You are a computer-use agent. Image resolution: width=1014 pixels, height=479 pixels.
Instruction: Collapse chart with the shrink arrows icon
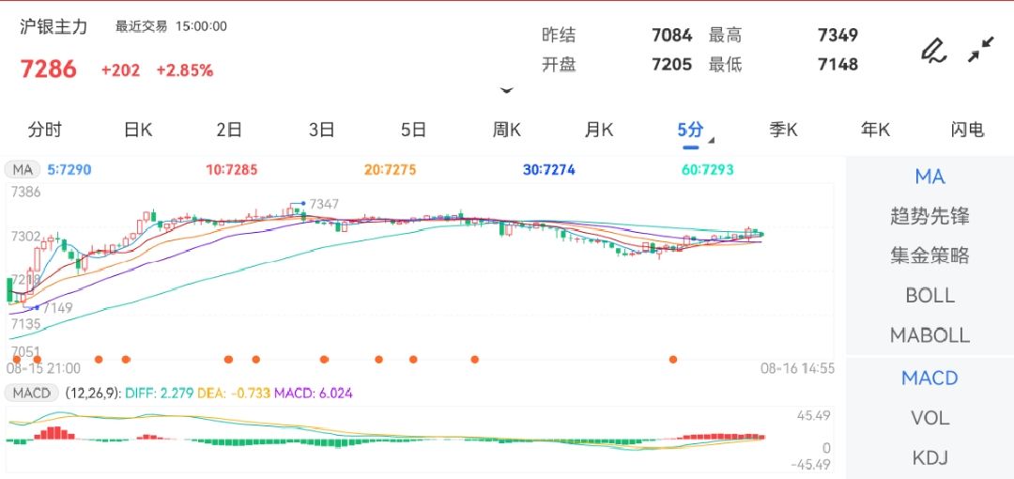(x=981, y=50)
